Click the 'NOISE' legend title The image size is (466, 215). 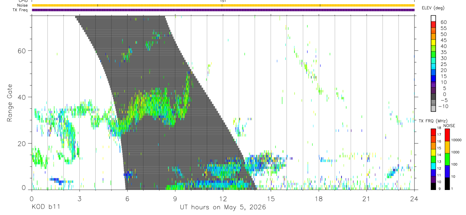449,126
